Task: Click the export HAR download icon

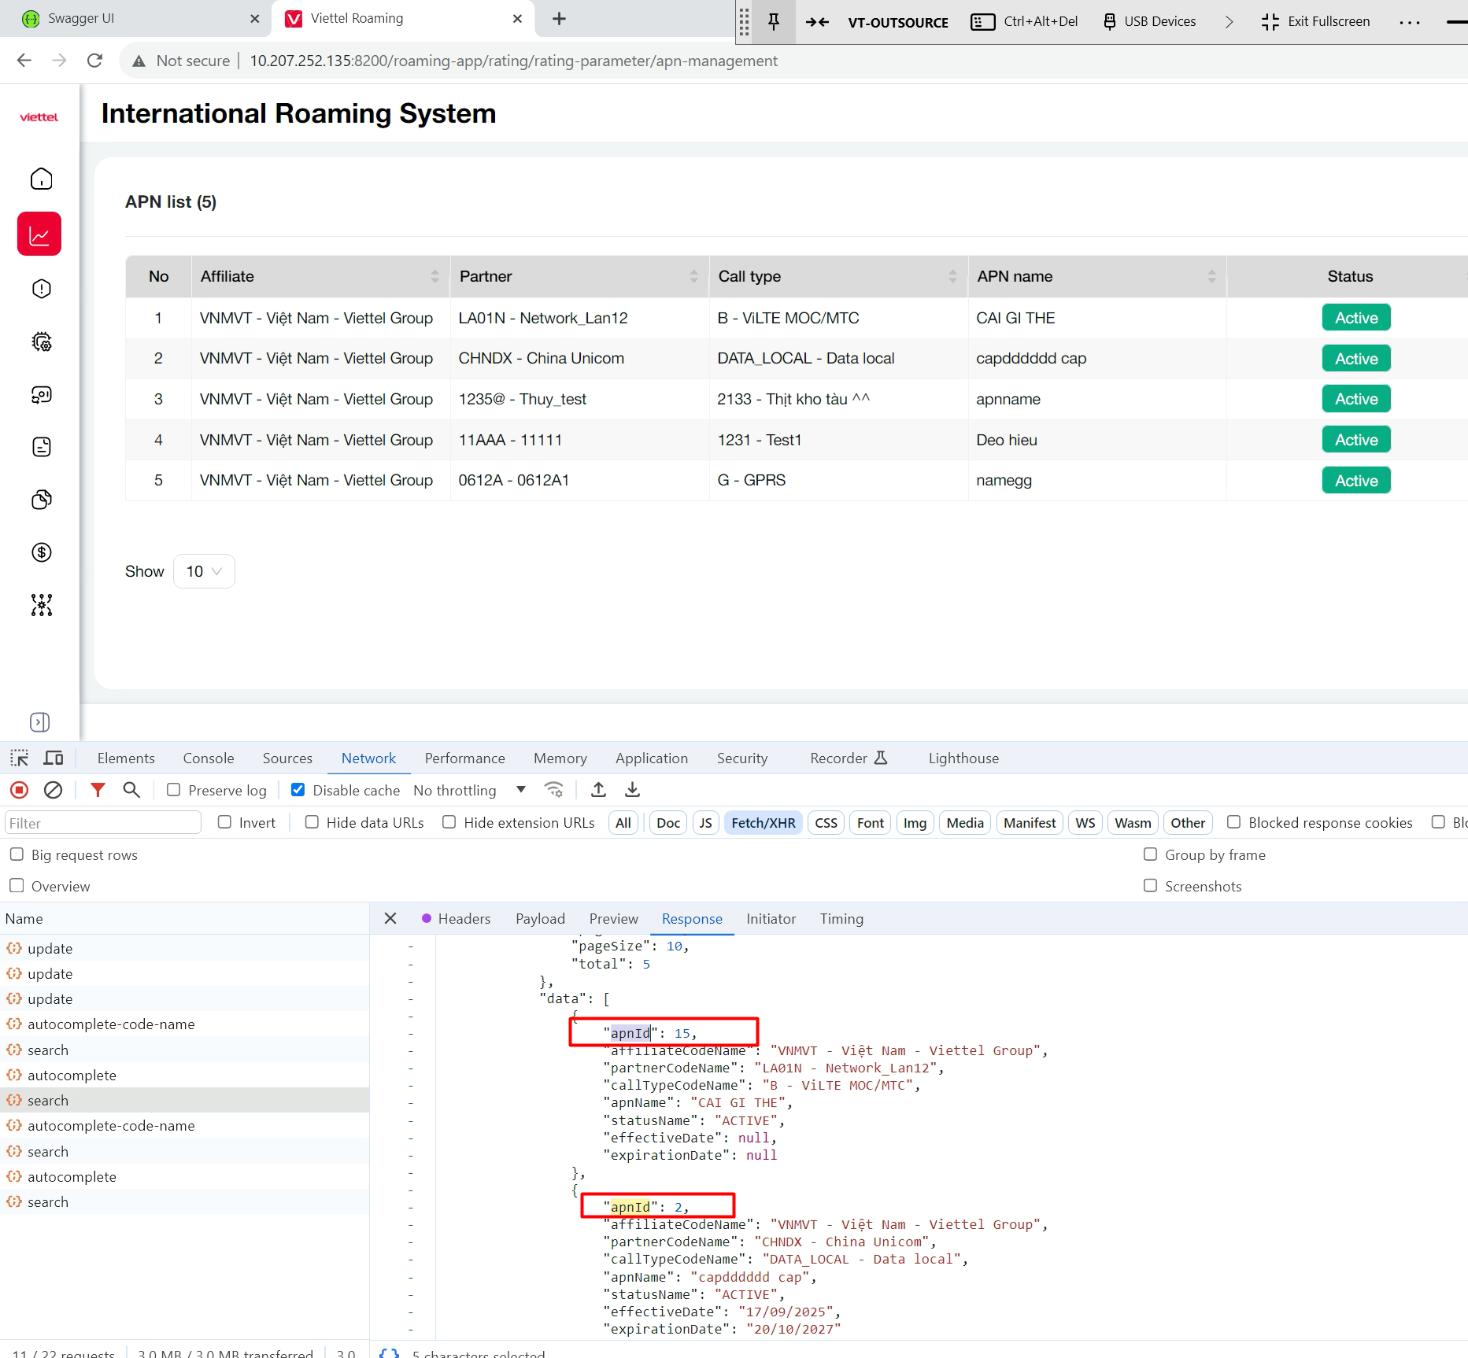Action: [x=632, y=790]
